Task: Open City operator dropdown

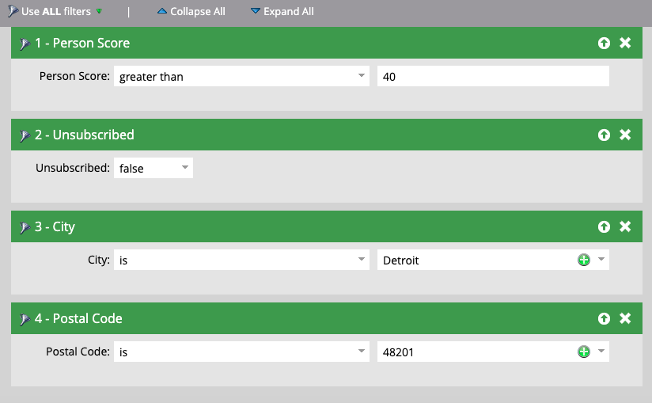Action: point(241,260)
